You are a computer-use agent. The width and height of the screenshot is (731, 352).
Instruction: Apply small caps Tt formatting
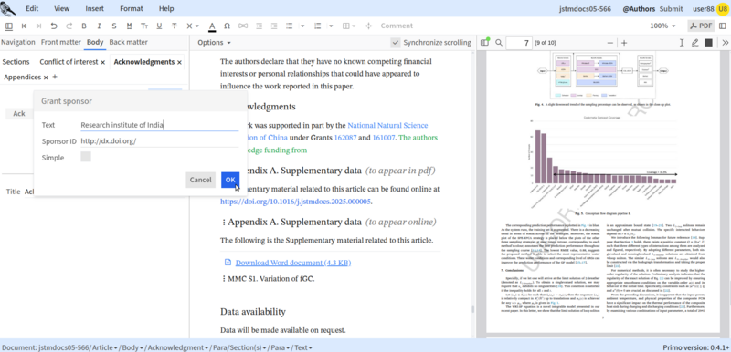point(144,26)
